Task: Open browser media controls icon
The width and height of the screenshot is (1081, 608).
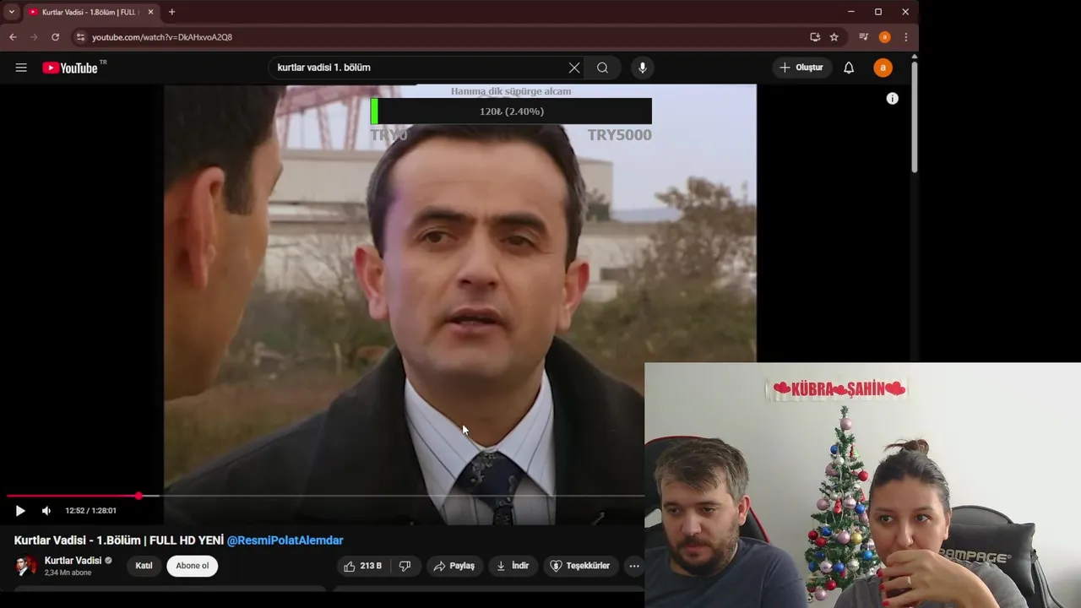Action: click(x=863, y=37)
